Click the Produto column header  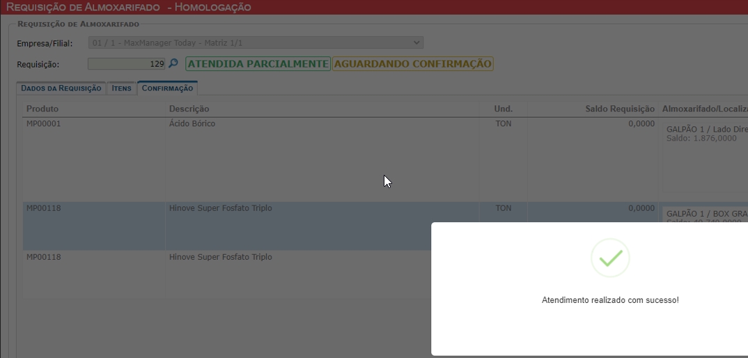click(x=42, y=109)
